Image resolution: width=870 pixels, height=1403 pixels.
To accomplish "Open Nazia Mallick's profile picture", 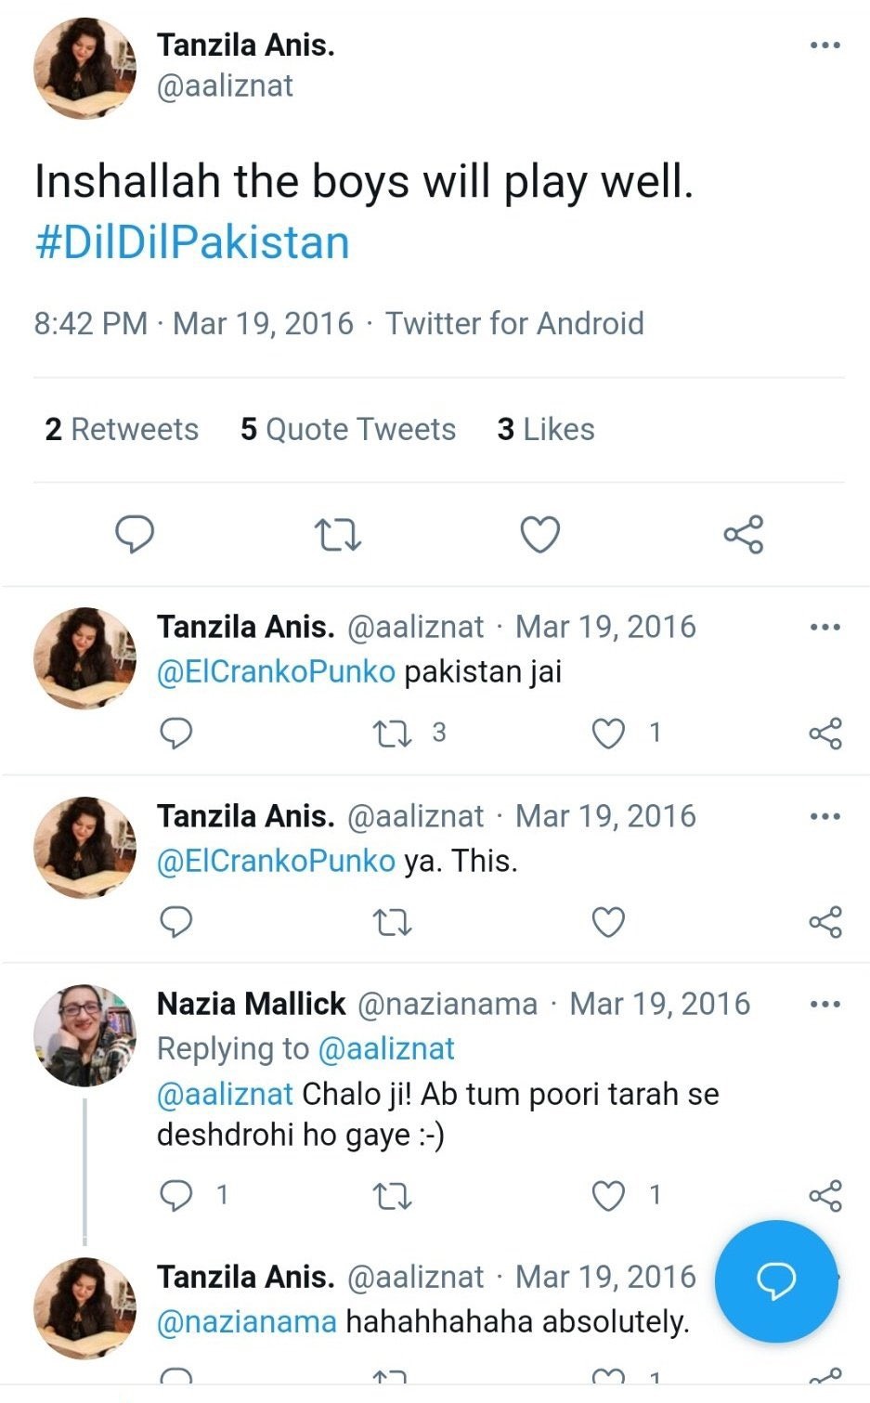I will click(x=84, y=1034).
